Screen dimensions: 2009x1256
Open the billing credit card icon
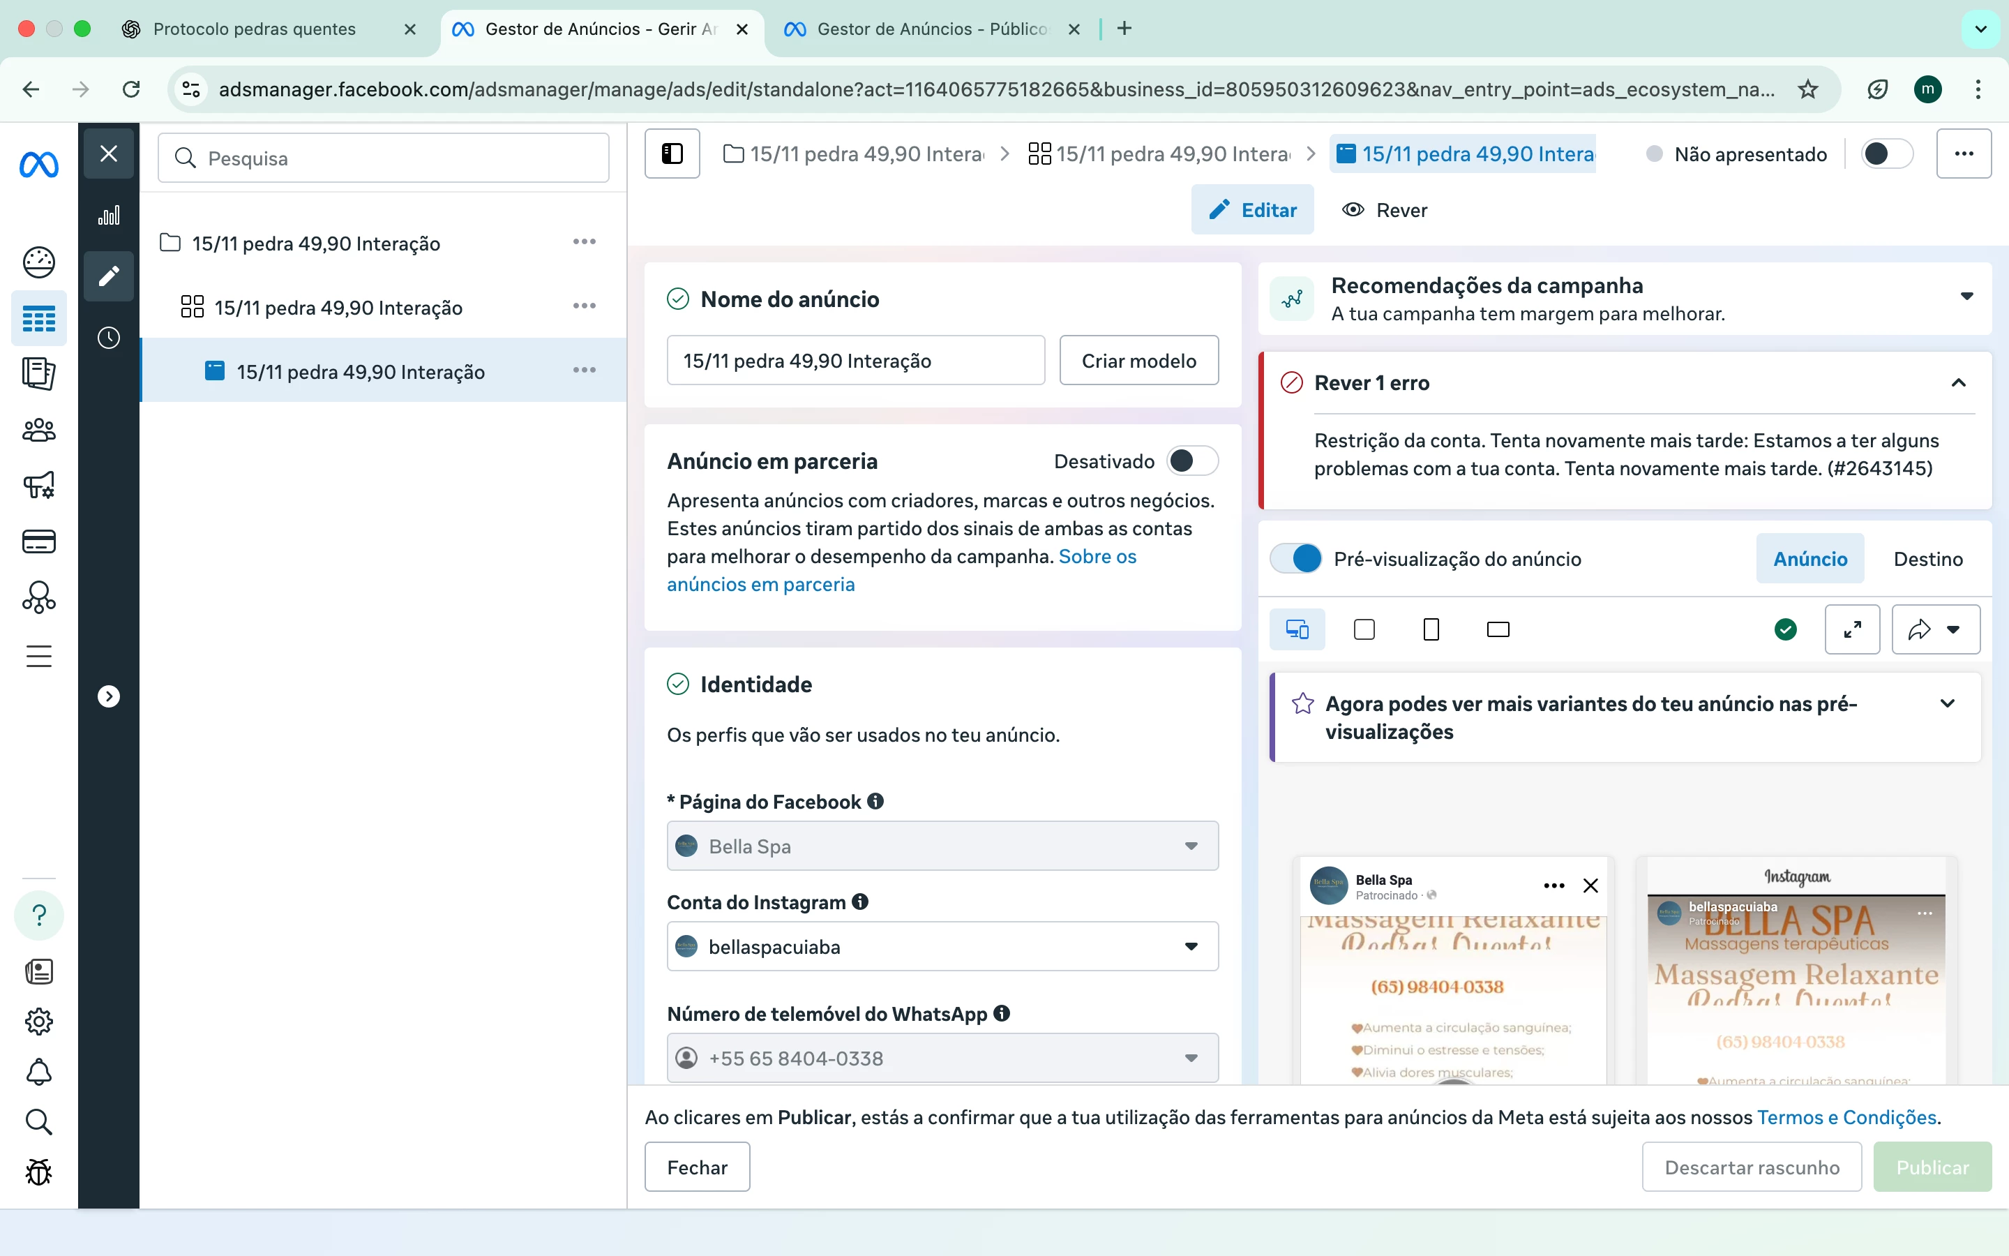pyautogui.click(x=39, y=541)
